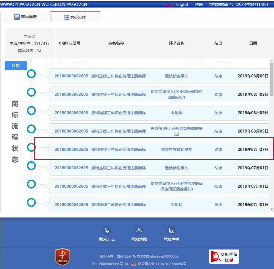
Task: Open the 帮助 help link
Action: tap(199, 4)
